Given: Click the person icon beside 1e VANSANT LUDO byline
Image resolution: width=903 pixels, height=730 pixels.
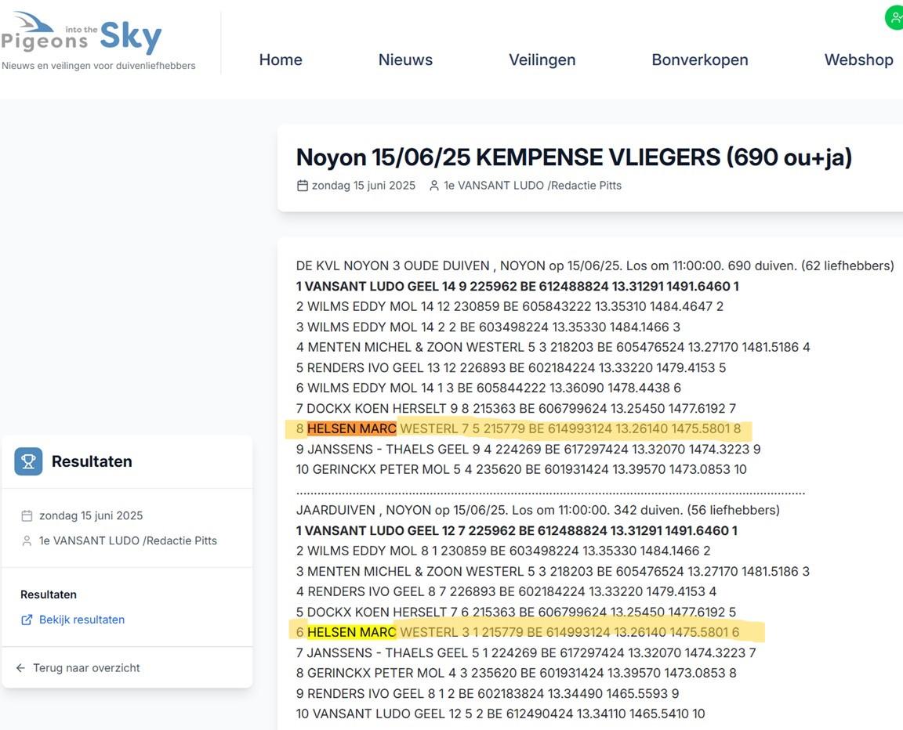Looking at the screenshot, I should 433,186.
